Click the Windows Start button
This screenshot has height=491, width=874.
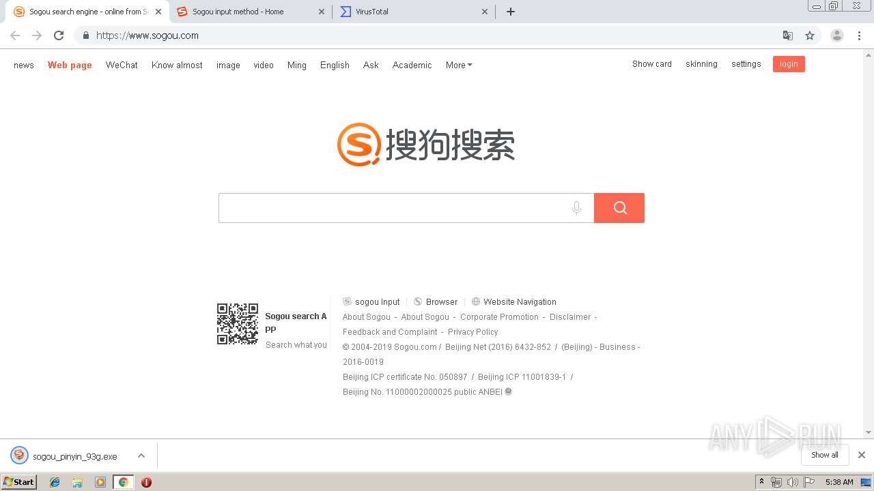(x=19, y=482)
